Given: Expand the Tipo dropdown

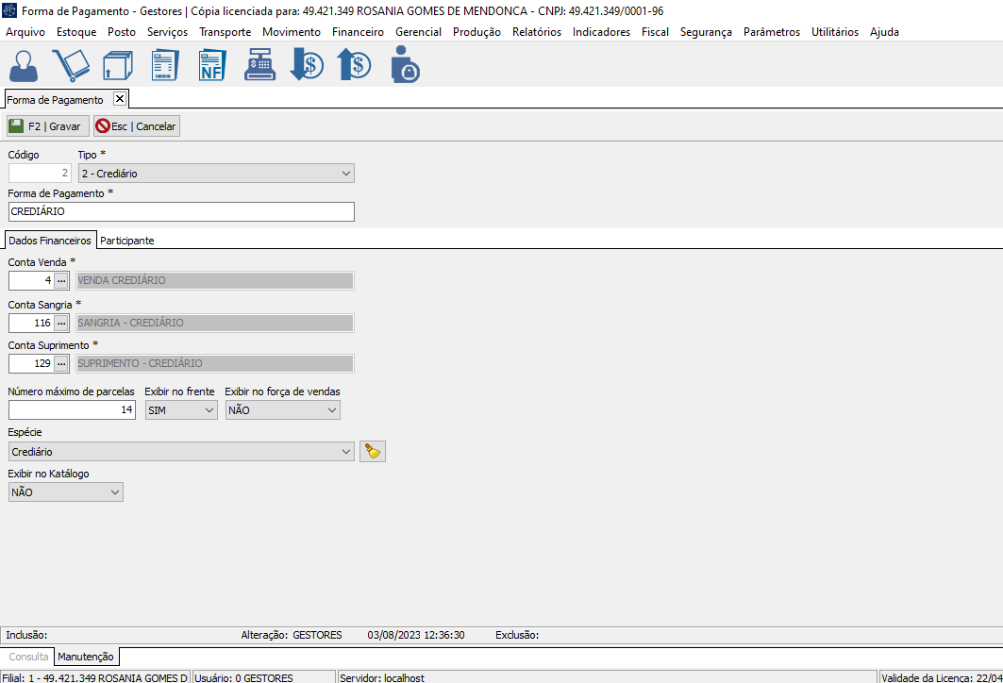Looking at the screenshot, I should (346, 174).
